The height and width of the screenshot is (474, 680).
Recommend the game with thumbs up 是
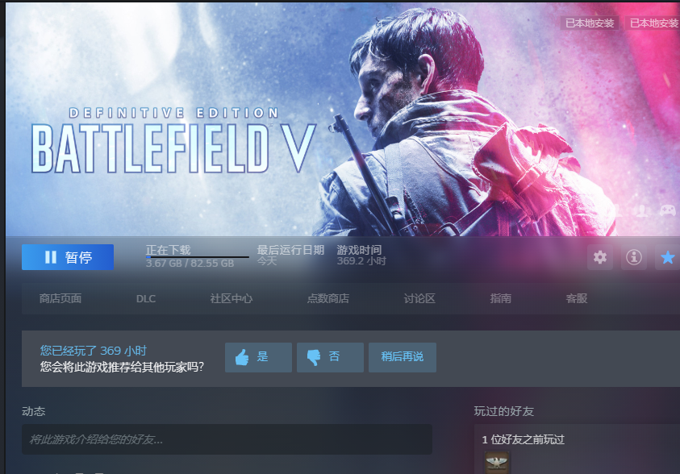pyautogui.click(x=258, y=357)
